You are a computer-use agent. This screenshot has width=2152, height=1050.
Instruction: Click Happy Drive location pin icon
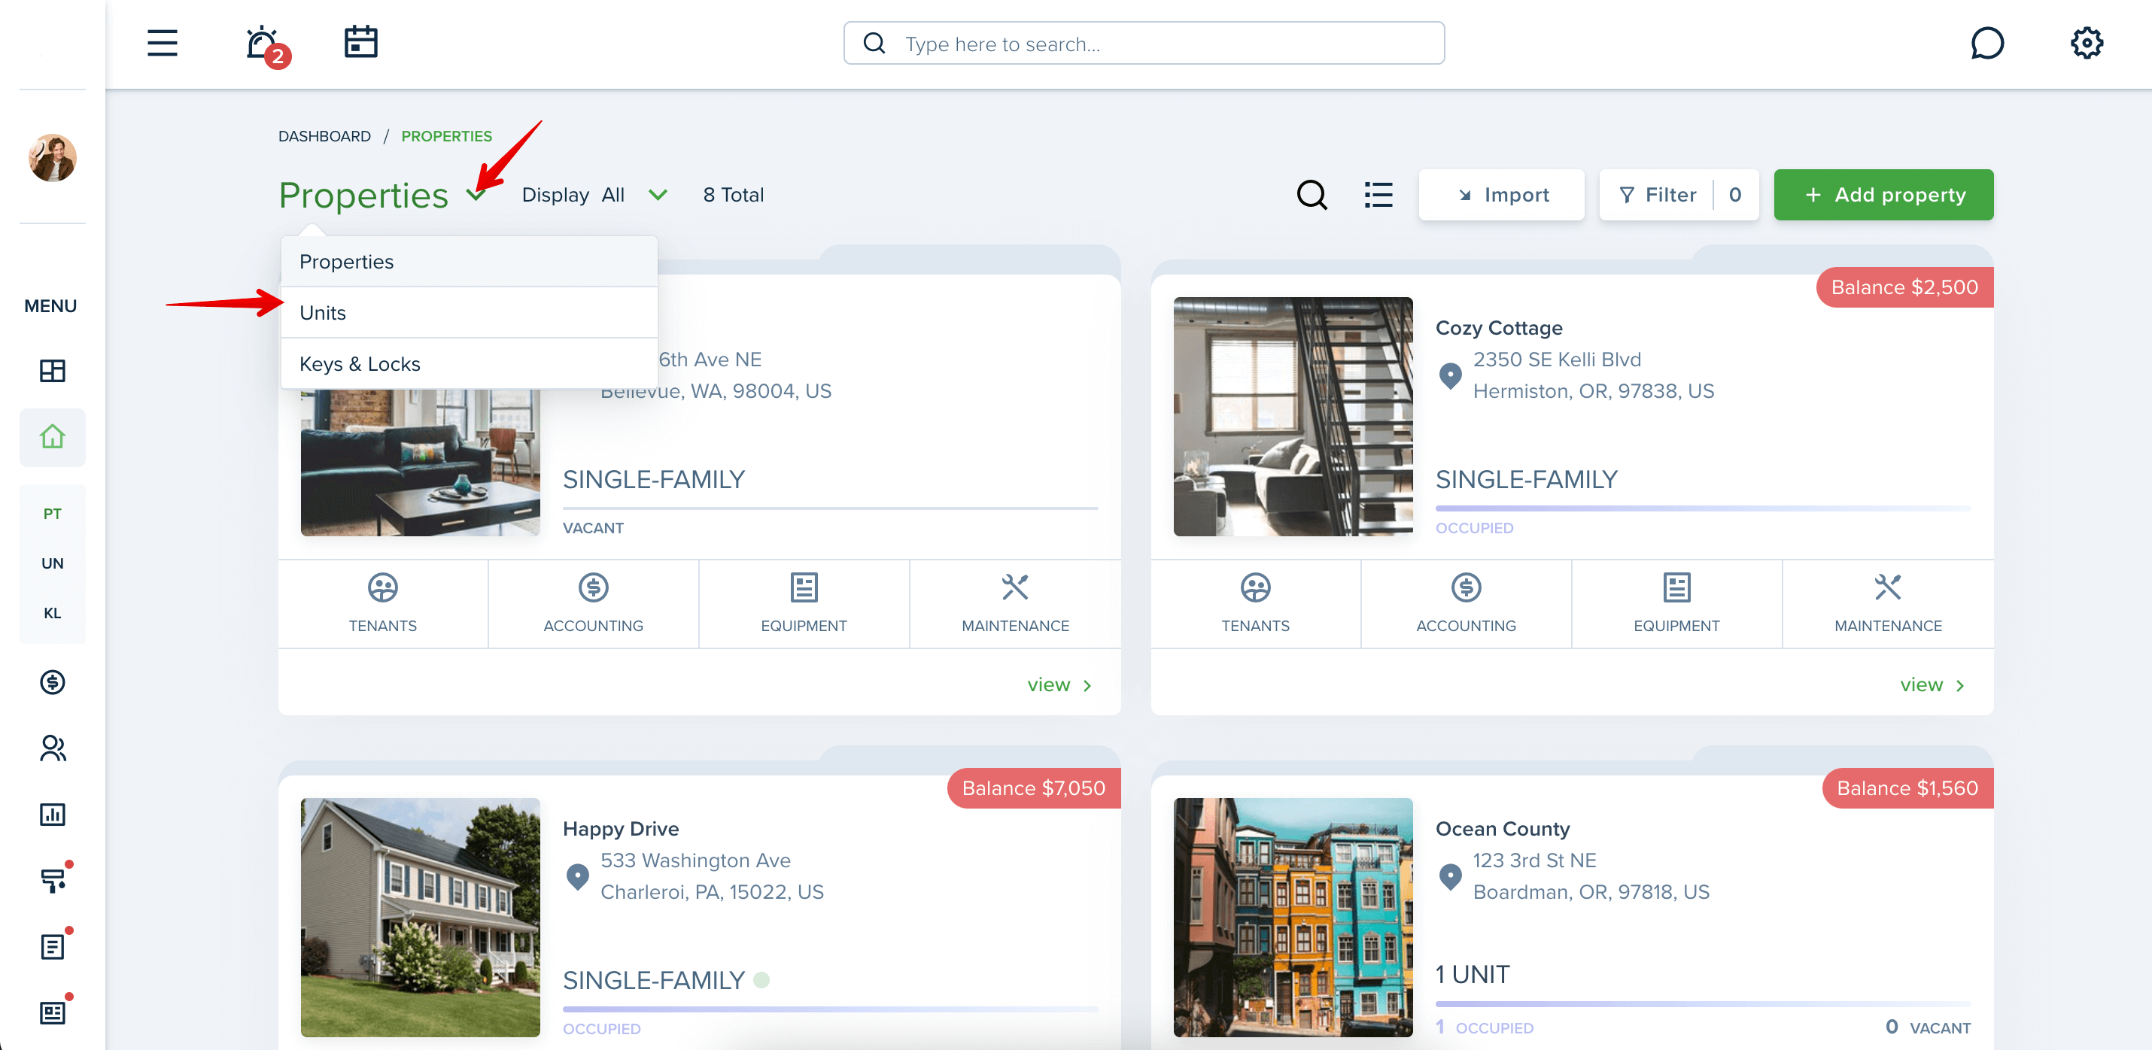click(x=577, y=877)
